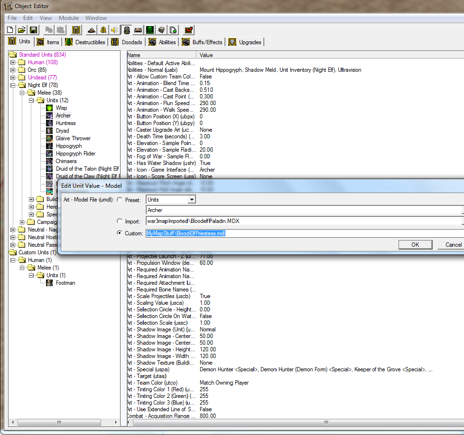Image resolution: width=464 pixels, height=435 pixels.
Task: Click the Test Map red checkmark icon
Action: pos(188,30)
